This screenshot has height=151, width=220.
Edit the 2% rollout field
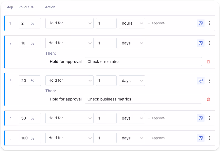click(x=30, y=23)
